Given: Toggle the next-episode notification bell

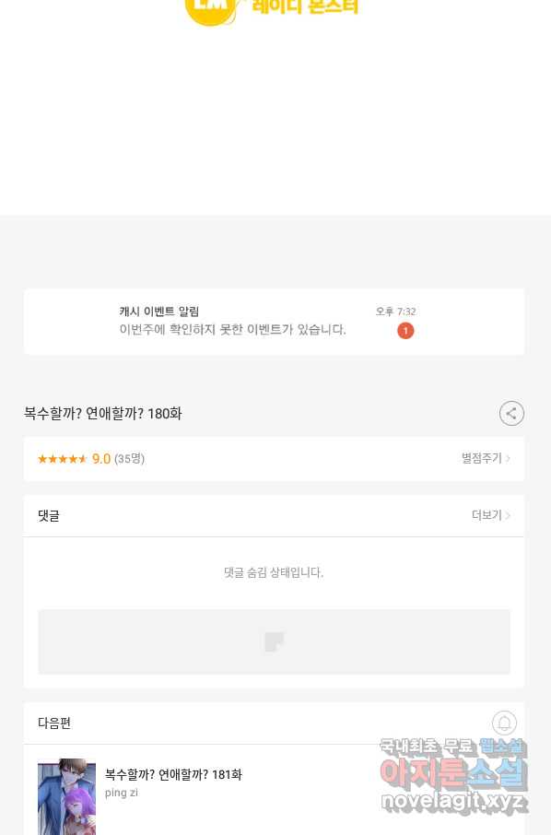Looking at the screenshot, I should pyautogui.click(x=504, y=723).
